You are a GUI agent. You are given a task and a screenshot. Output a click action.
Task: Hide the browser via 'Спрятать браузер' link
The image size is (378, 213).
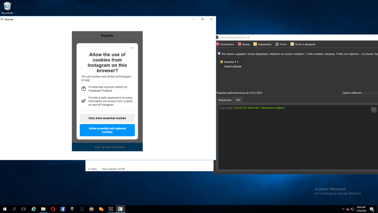click(x=233, y=66)
